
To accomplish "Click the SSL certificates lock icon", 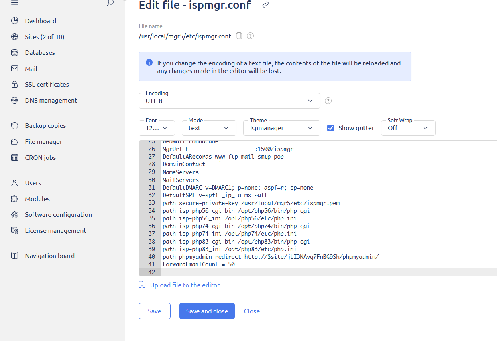I will [x=15, y=85].
